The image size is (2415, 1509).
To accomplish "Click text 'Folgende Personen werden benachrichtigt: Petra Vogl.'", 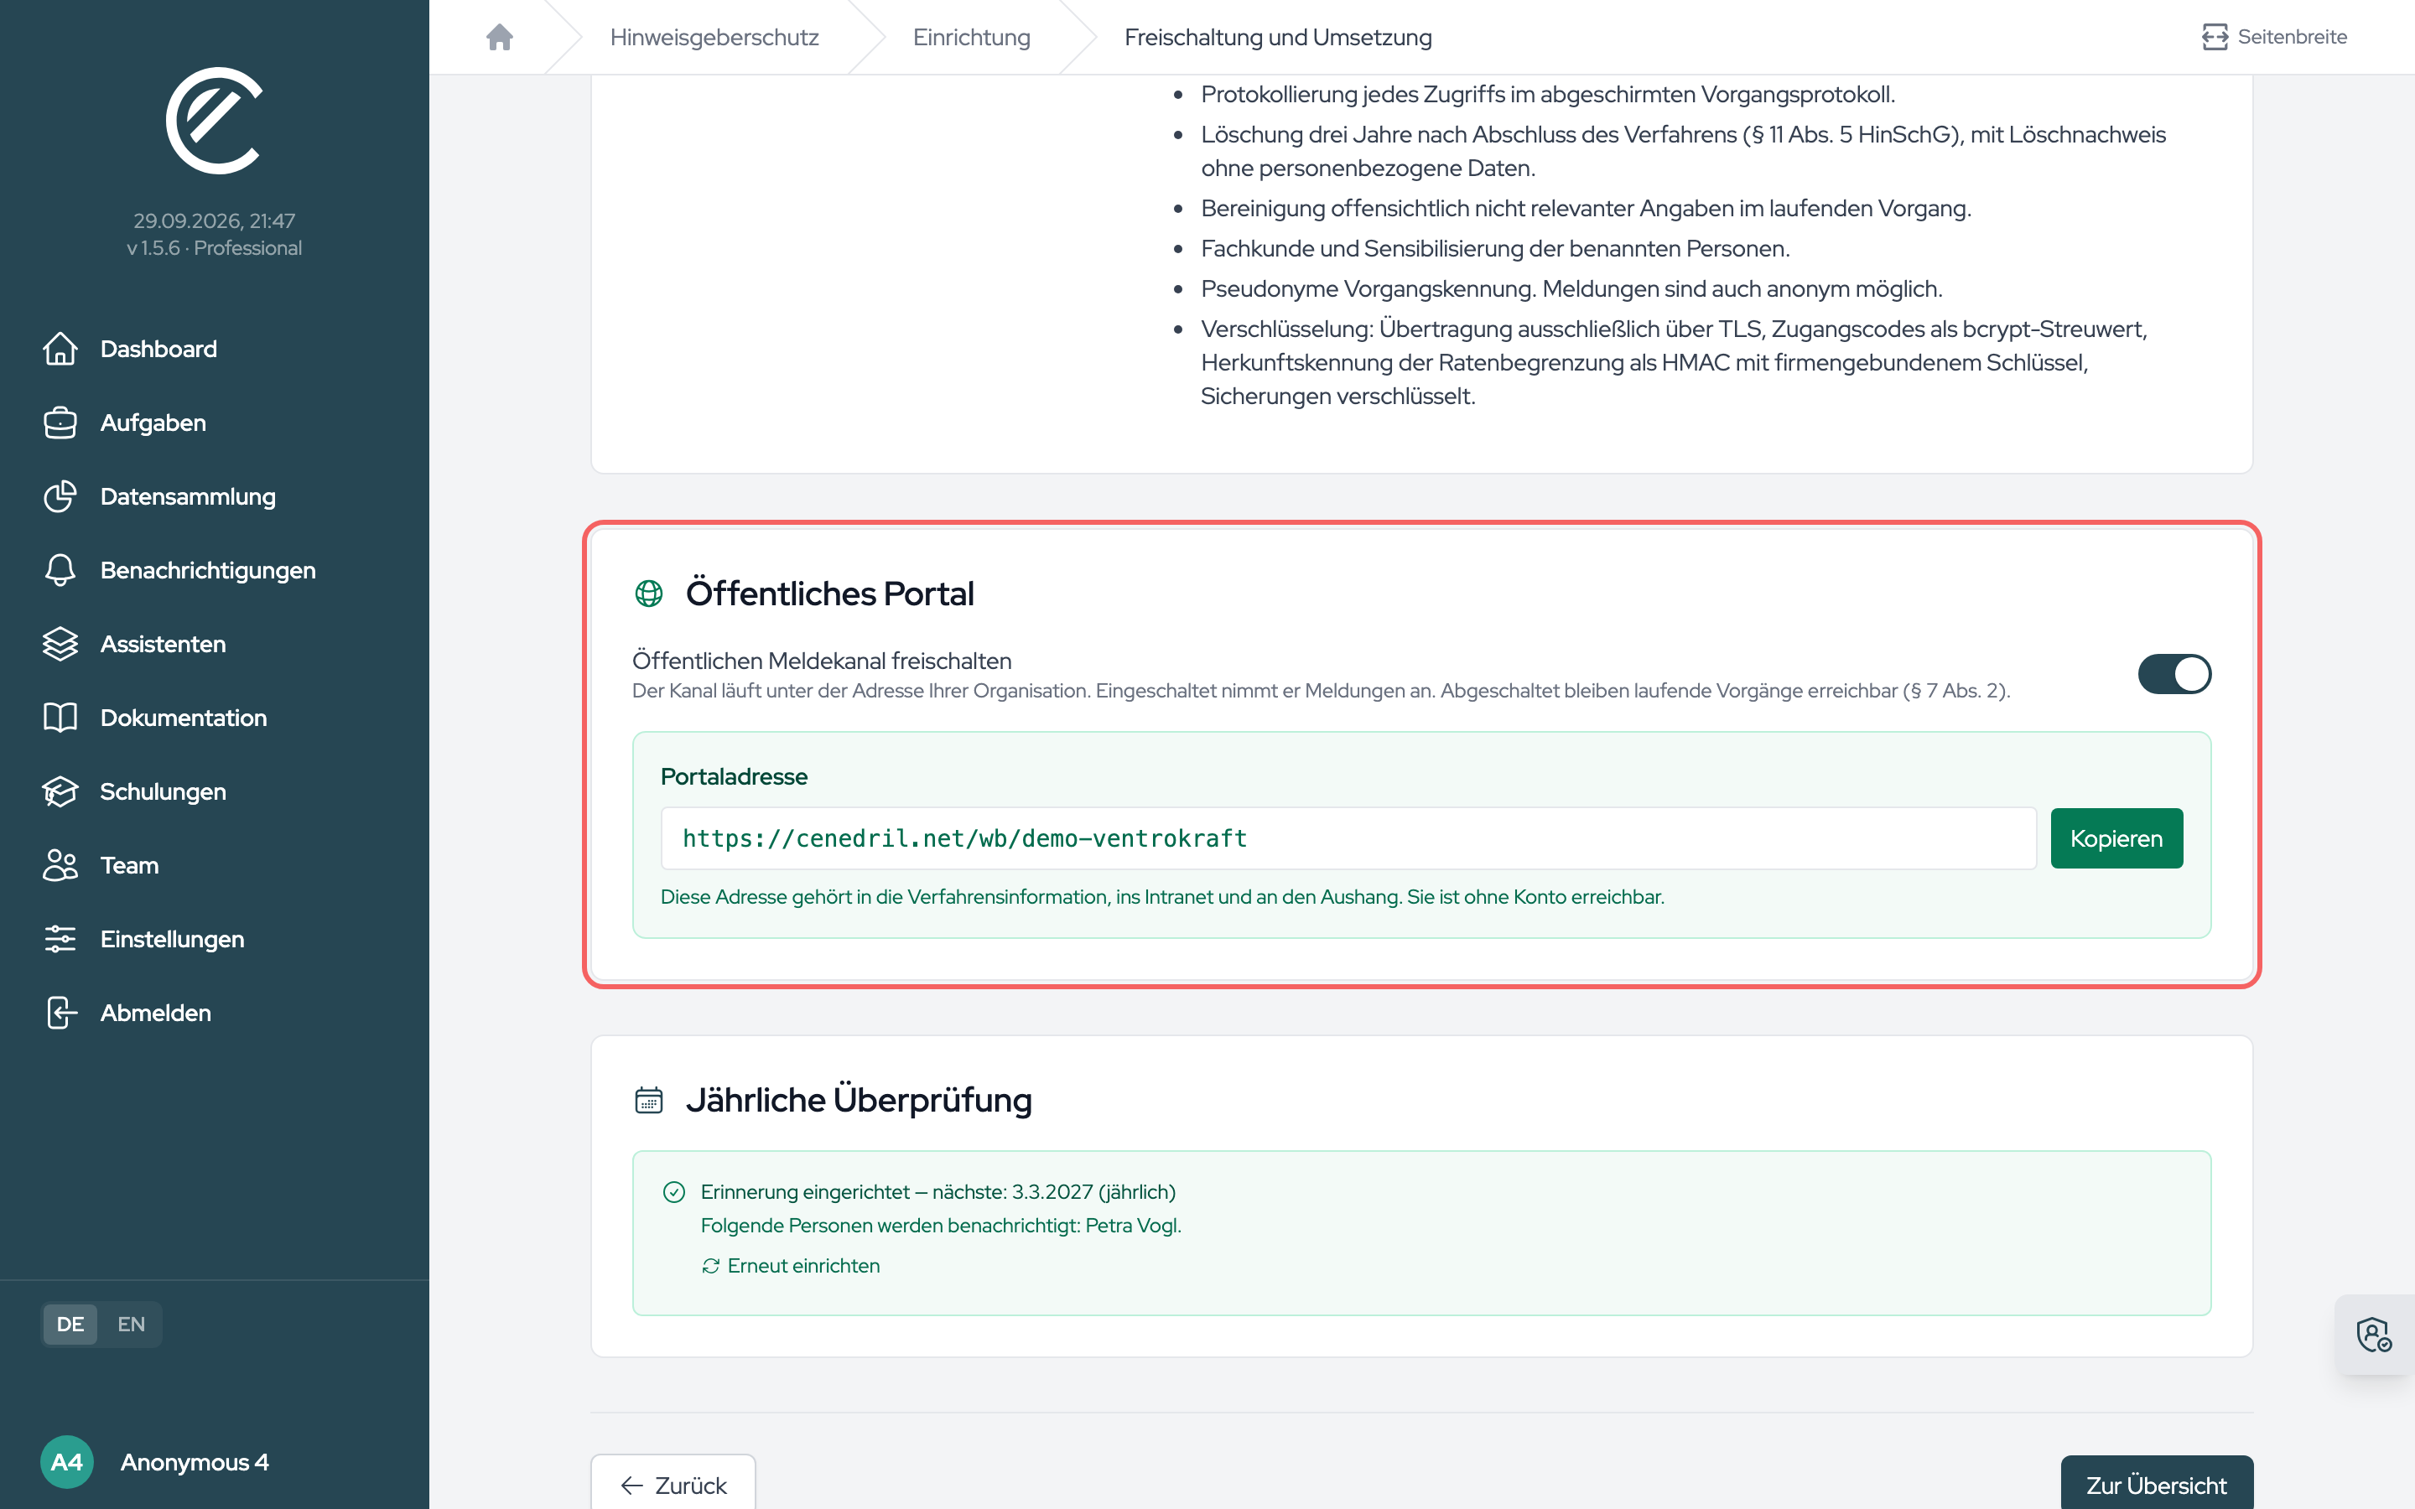I will pos(941,1226).
